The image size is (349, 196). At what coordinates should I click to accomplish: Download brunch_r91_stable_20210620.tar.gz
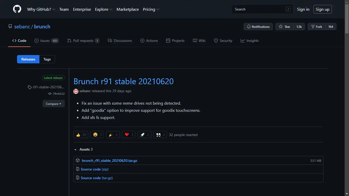point(109,161)
